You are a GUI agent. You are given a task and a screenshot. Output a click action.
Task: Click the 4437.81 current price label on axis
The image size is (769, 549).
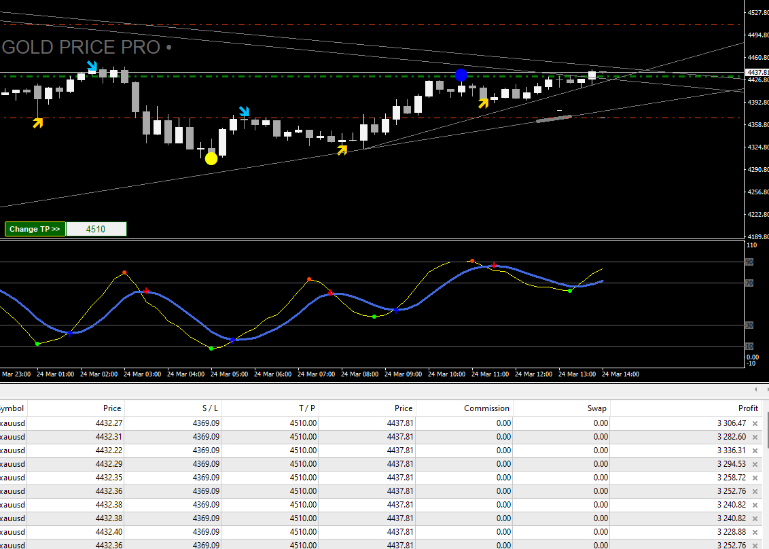tap(757, 72)
